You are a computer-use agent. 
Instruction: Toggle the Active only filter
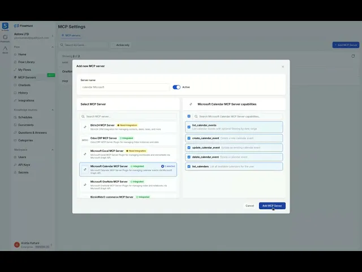click(120, 45)
